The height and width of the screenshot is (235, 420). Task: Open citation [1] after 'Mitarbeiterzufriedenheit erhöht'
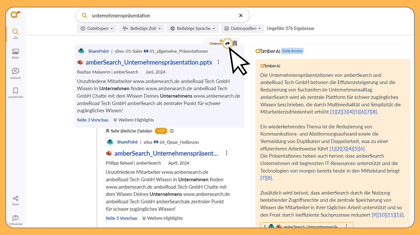pos(333,112)
